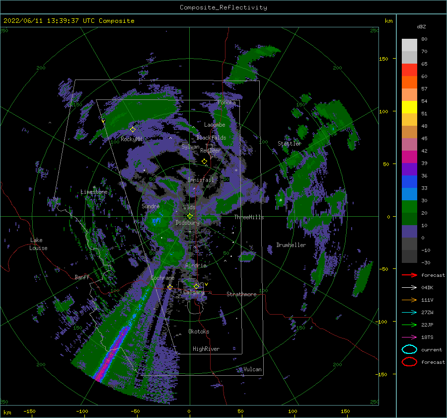Viewport: 447px width, 418px height.
Task: Click the Calgary city label
Action: click(x=194, y=292)
